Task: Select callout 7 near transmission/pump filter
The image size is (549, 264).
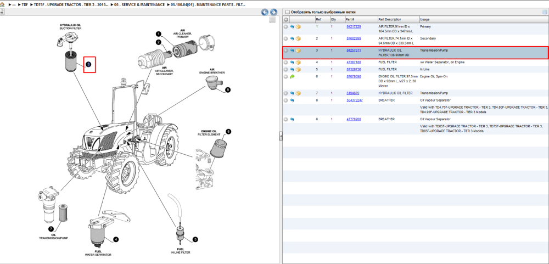Action: tap(51, 229)
